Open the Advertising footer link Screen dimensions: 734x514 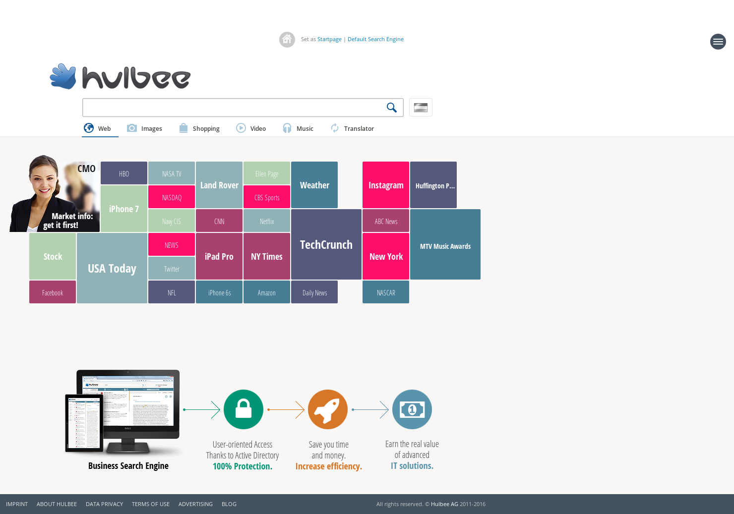(x=195, y=504)
